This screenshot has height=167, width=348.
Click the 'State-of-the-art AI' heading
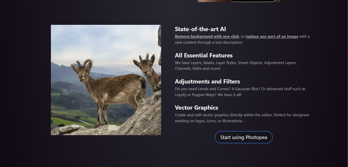[x=200, y=29]
